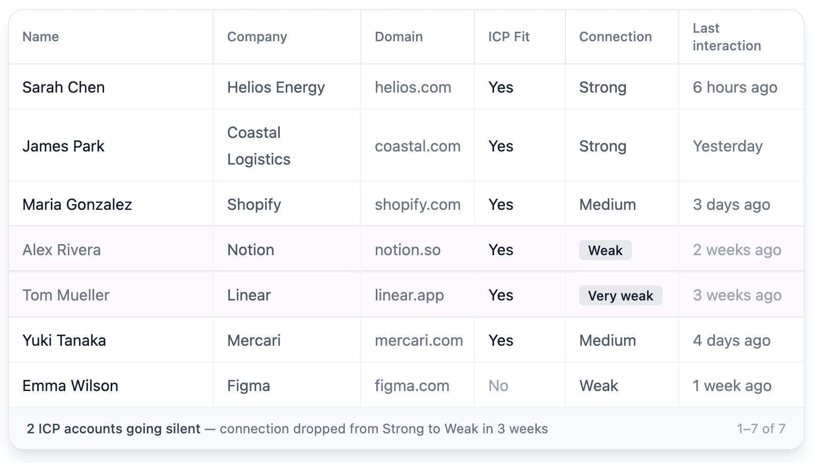This screenshot has width=818, height=463.
Task: Select the Domain column header
Action: click(398, 37)
